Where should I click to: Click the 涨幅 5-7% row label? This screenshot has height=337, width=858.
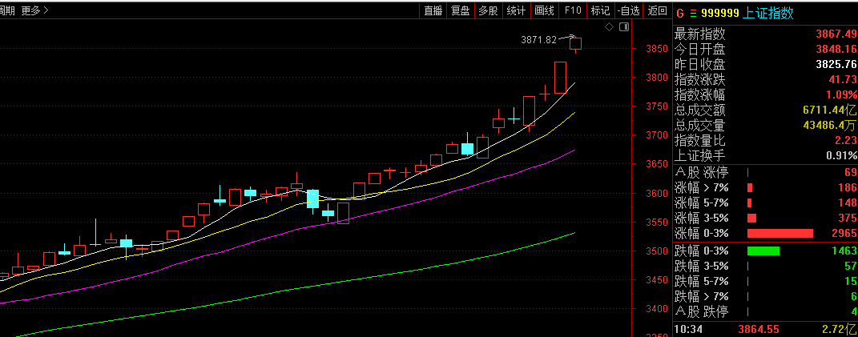click(x=702, y=203)
